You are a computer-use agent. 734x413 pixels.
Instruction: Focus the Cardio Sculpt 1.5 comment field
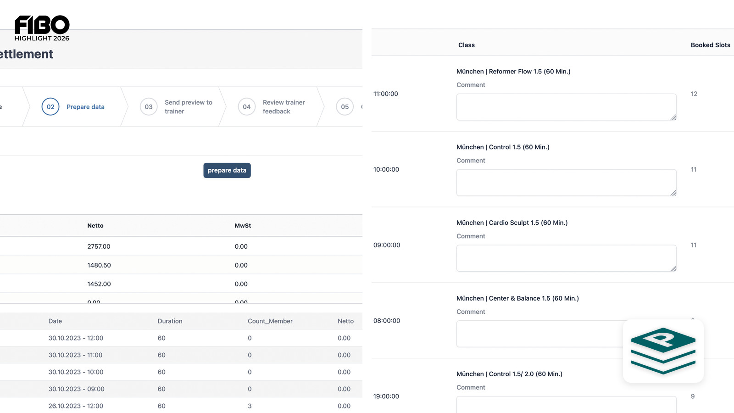(x=567, y=258)
